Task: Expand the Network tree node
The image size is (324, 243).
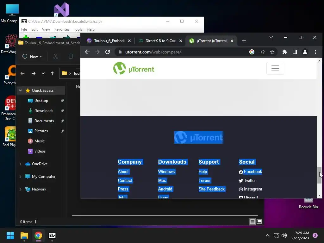Action: (21, 189)
